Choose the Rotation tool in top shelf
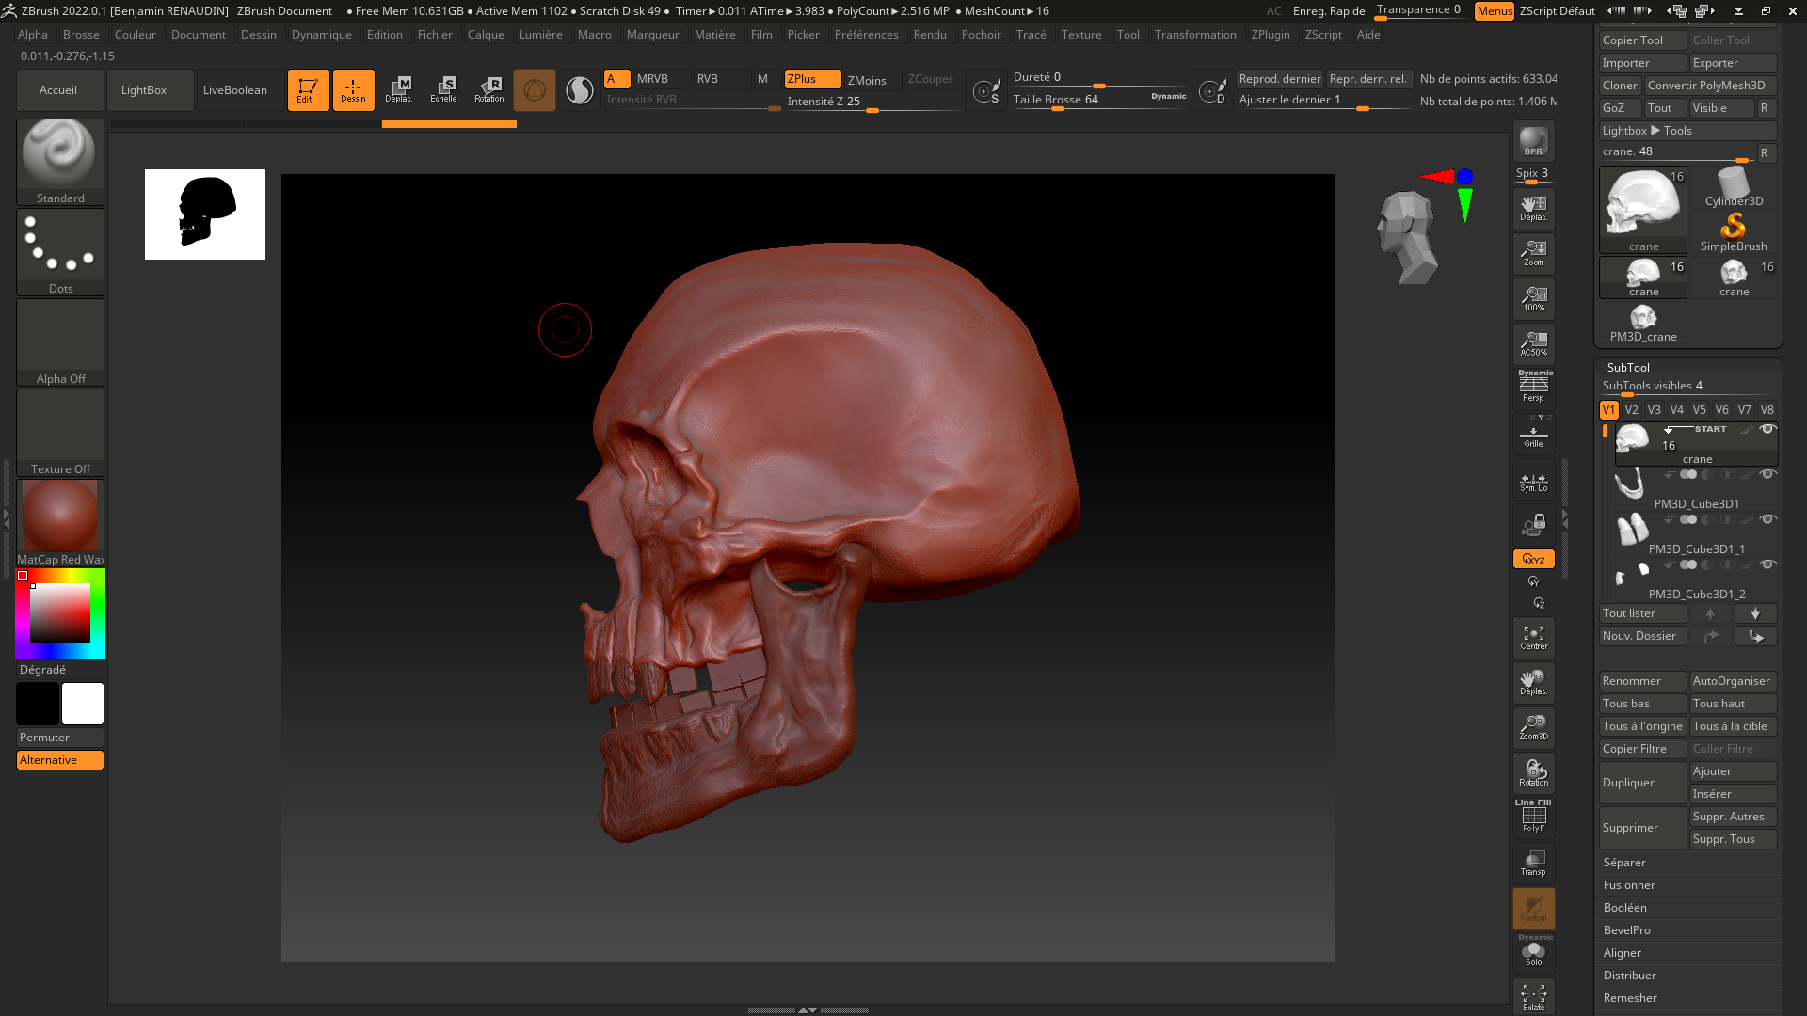1807x1016 pixels. pyautogui.click(x=489, y=90)
